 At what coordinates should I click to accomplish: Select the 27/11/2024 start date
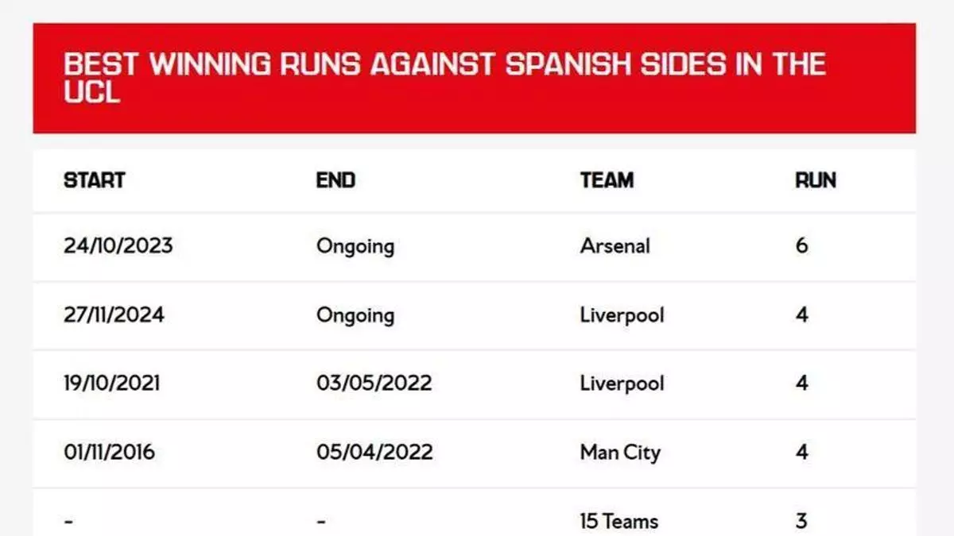pos(114,315)
